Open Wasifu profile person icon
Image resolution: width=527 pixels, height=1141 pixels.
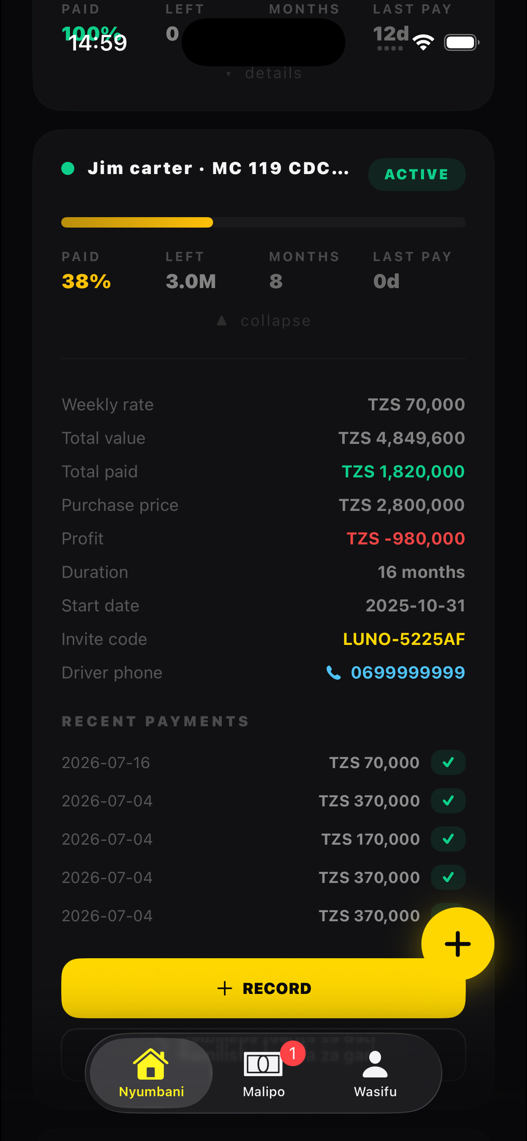coord(375,1064)
